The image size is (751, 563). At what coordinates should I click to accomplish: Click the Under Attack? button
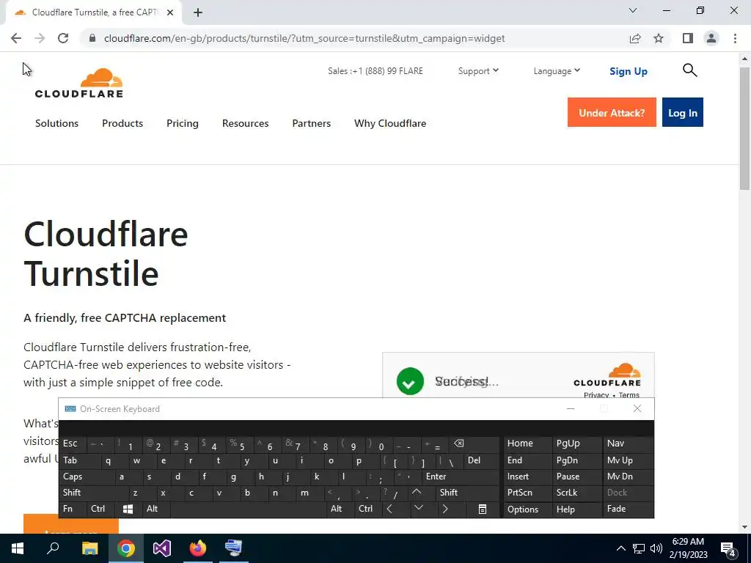(x=612, y=112)
